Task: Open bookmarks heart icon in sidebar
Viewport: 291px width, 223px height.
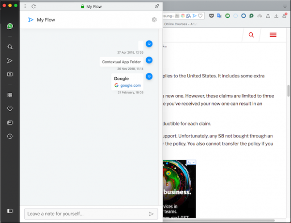Action: [x=10, y=109]
